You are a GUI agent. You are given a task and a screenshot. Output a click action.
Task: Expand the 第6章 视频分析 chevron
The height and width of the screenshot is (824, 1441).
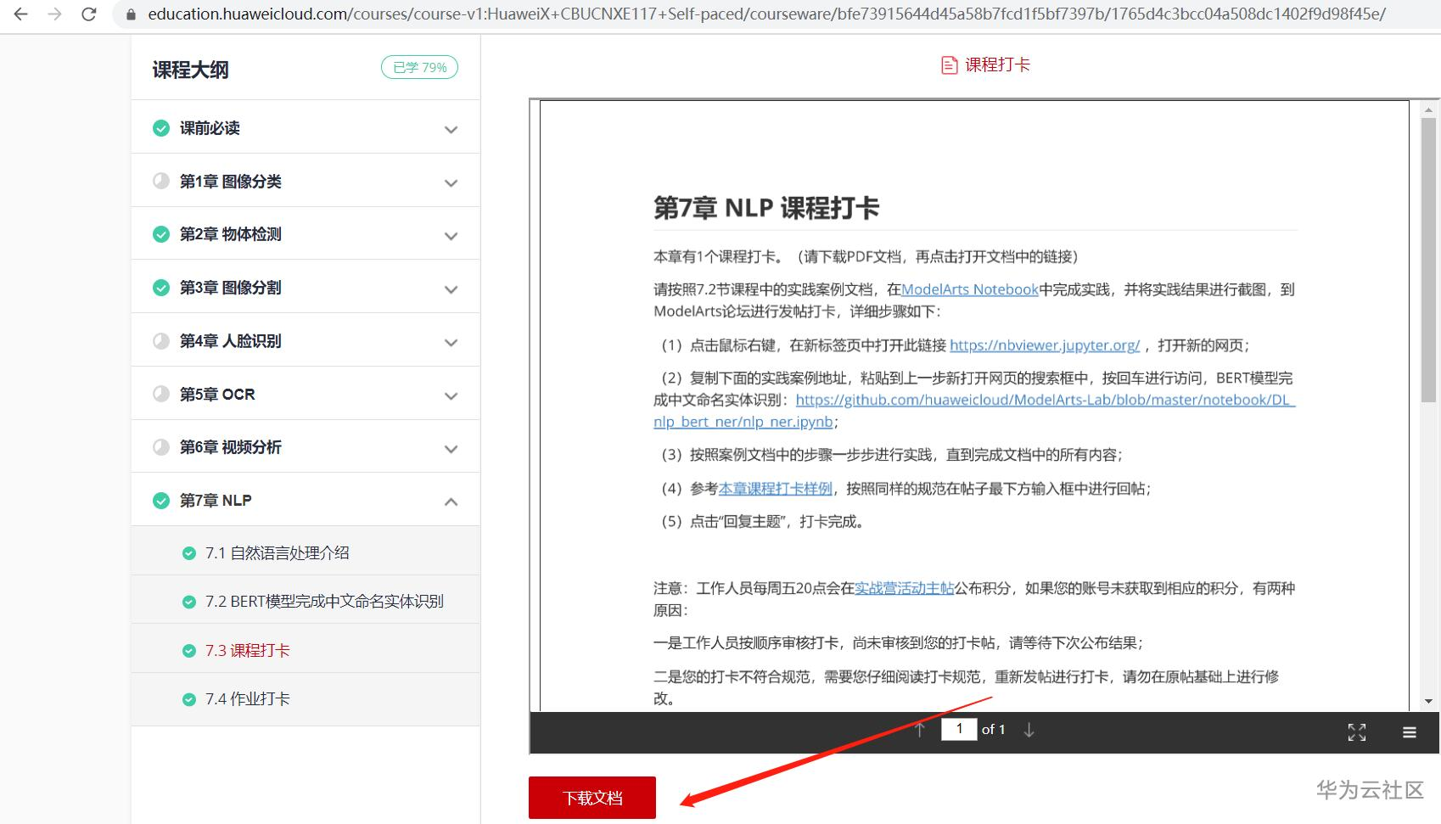(451, 449)
